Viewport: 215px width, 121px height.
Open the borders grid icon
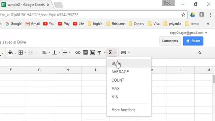(20, 53)
